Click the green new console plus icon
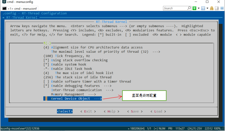 [194, 8]
